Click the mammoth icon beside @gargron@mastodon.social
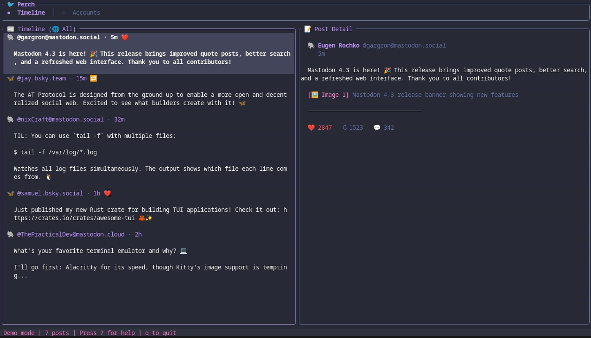The image size is (591, 338). [x=10, y=37]
